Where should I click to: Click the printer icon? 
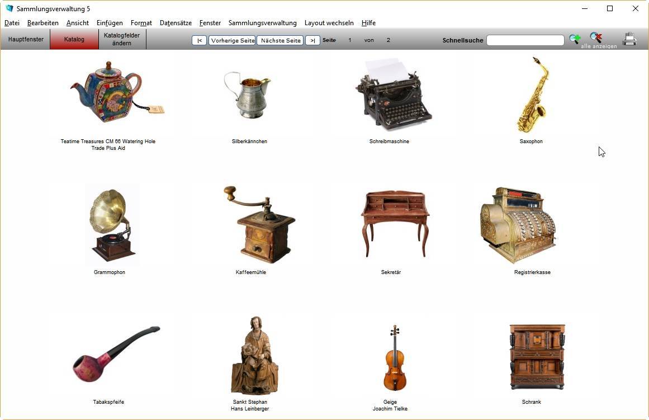coord(629,39)
